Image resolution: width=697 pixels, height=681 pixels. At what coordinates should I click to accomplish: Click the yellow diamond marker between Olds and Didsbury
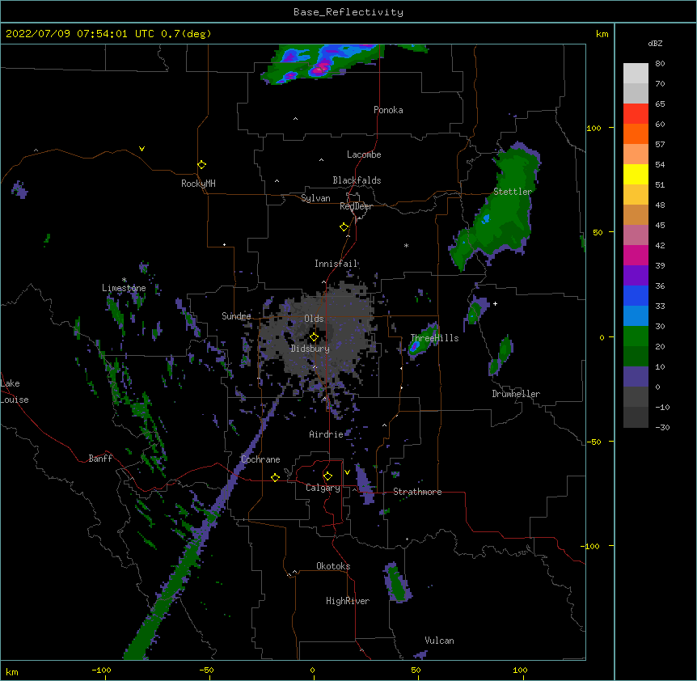click(x=314, y=337)
